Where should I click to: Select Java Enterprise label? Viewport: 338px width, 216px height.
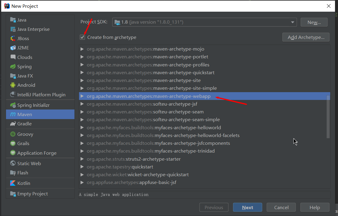[x=34, y=29]
